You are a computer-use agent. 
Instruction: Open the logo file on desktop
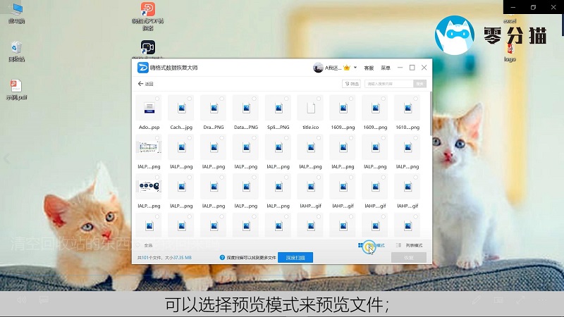point(510,54)
